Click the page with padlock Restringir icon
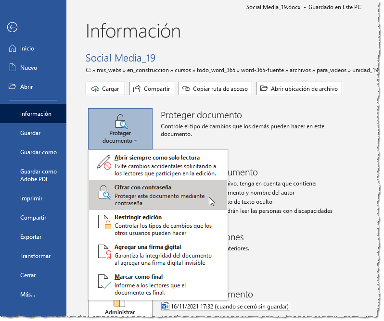384x321 pixels. click(104, 222)
